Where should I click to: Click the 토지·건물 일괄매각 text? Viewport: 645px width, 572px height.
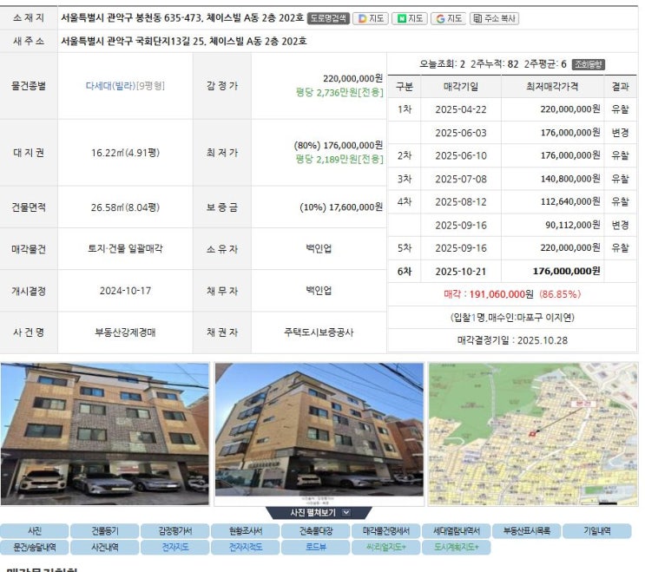(x=126, y=248)
